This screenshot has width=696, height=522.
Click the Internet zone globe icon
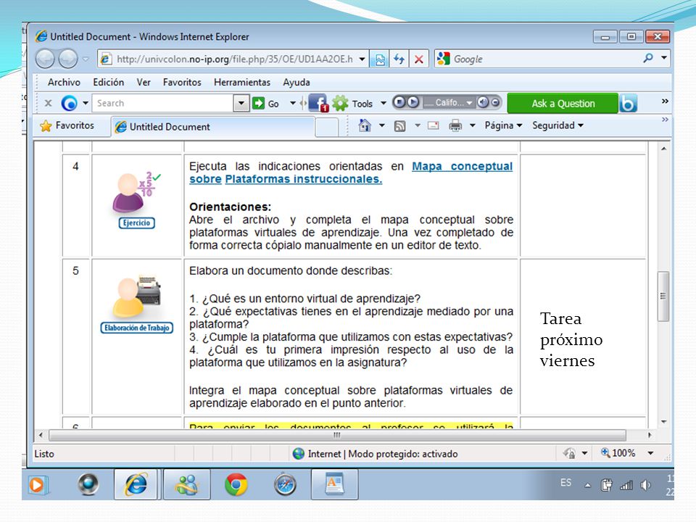pos(298,453)
